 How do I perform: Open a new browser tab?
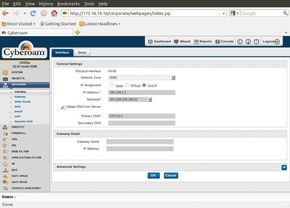pyautogui.click(x=78, y=33)
